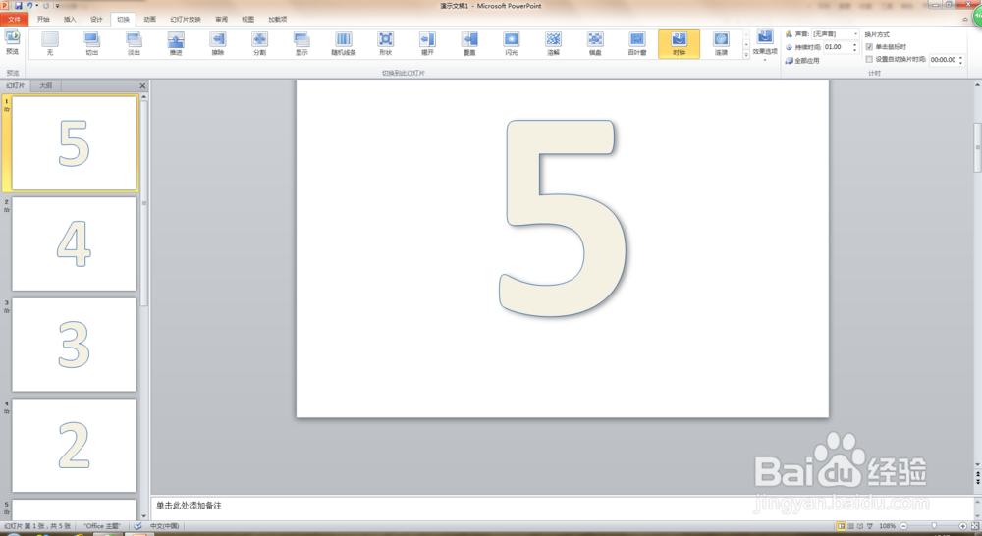982x536 pixels.
Task: Open the Undo history dropdown arrow
Action: 37,6
